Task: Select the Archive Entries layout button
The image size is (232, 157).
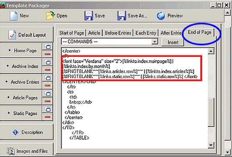Action: (21, 82)
